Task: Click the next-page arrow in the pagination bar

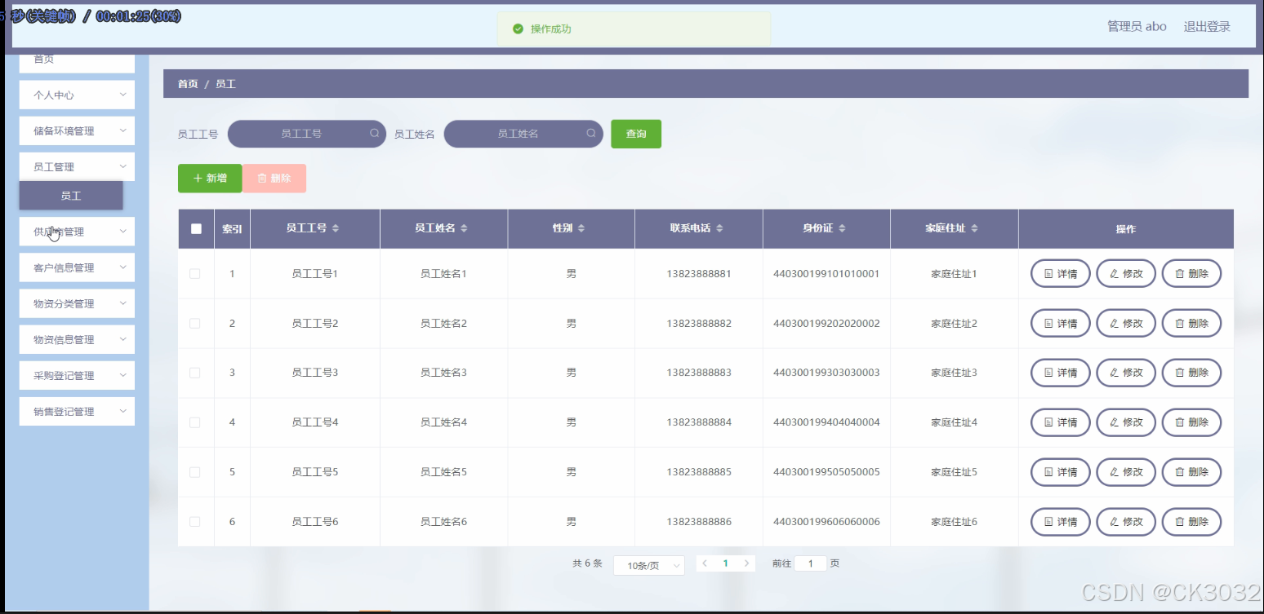Action: (x=747, y=563)
